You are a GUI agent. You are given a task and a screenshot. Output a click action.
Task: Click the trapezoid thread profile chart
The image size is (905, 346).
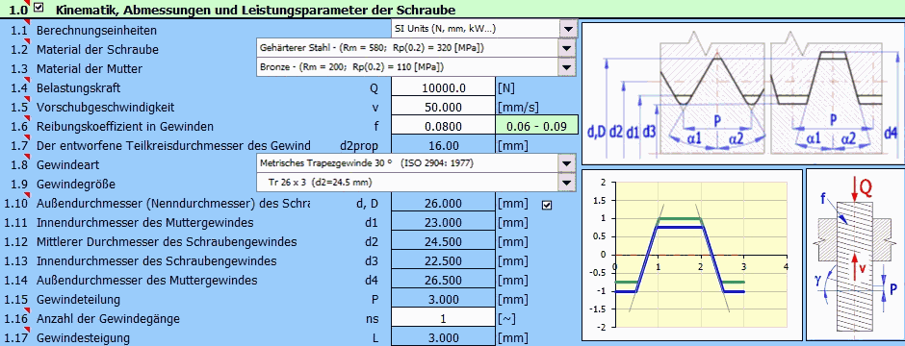(692, 255)
